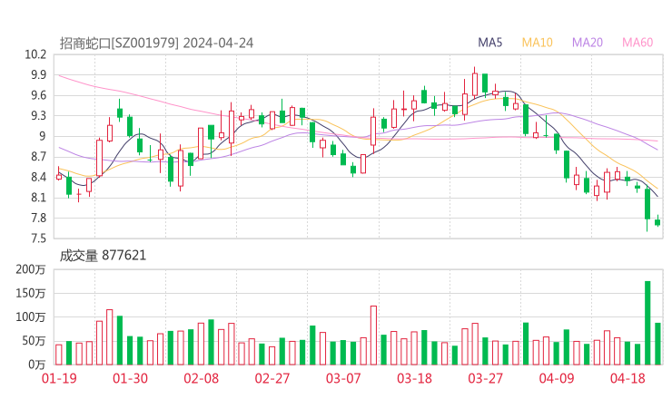
Task: Click the 0万 volume axis label
Action: (37, 365)
